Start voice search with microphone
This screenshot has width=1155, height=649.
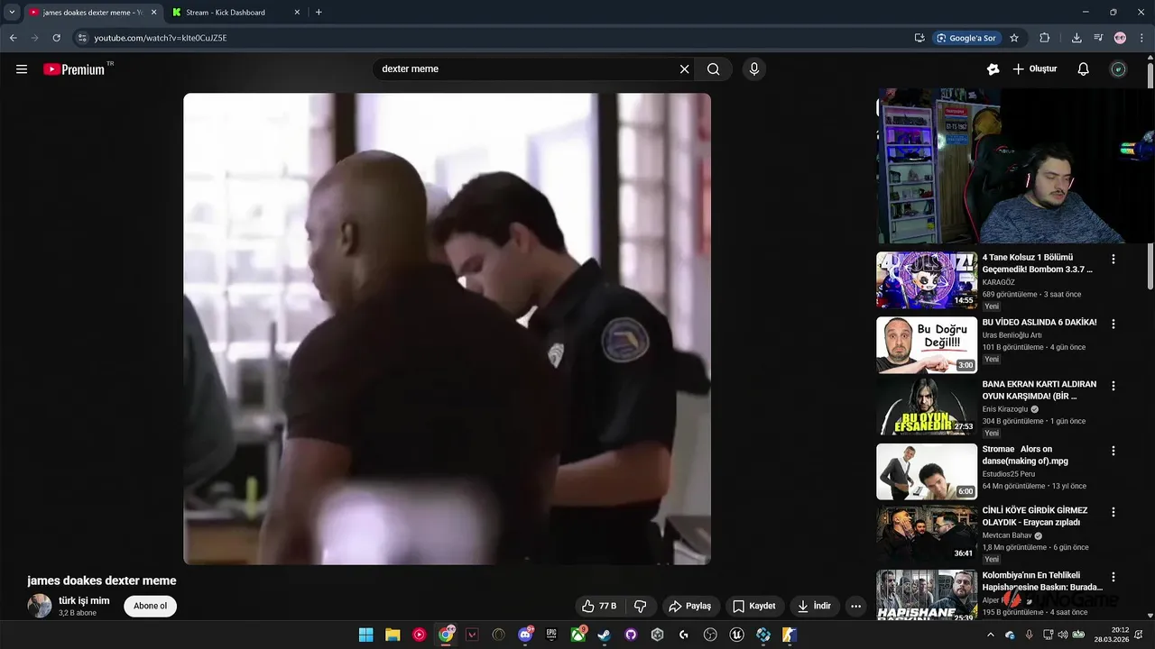coord(754,69)
